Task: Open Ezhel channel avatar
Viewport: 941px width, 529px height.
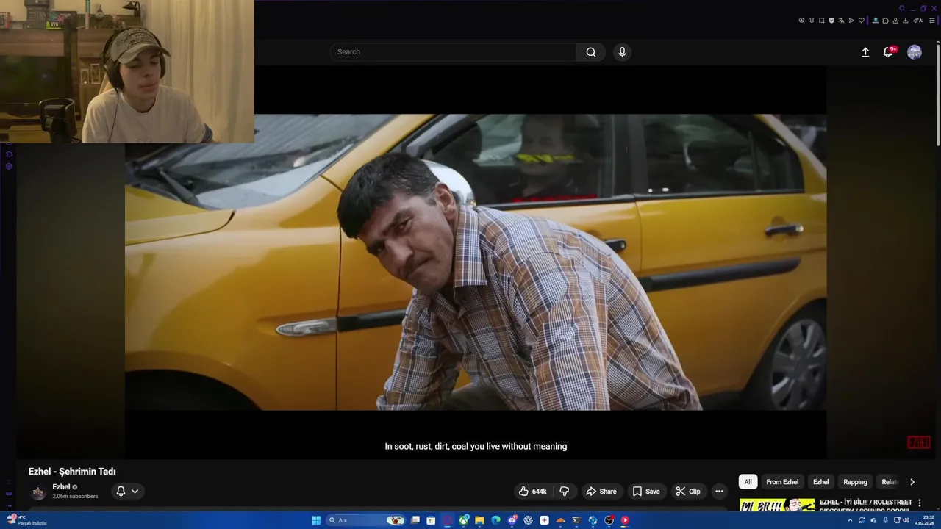Action: click(x=38, y=492)
